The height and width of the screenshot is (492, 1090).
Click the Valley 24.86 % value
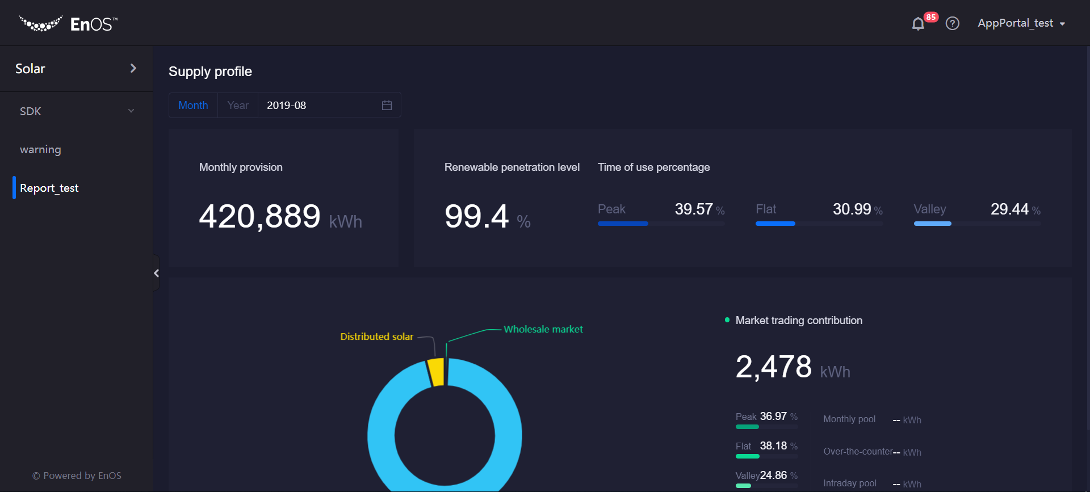[x=779, y=476]
